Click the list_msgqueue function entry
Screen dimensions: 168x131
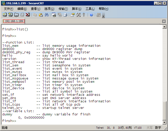pyautogui.click(x=15, y=78)
